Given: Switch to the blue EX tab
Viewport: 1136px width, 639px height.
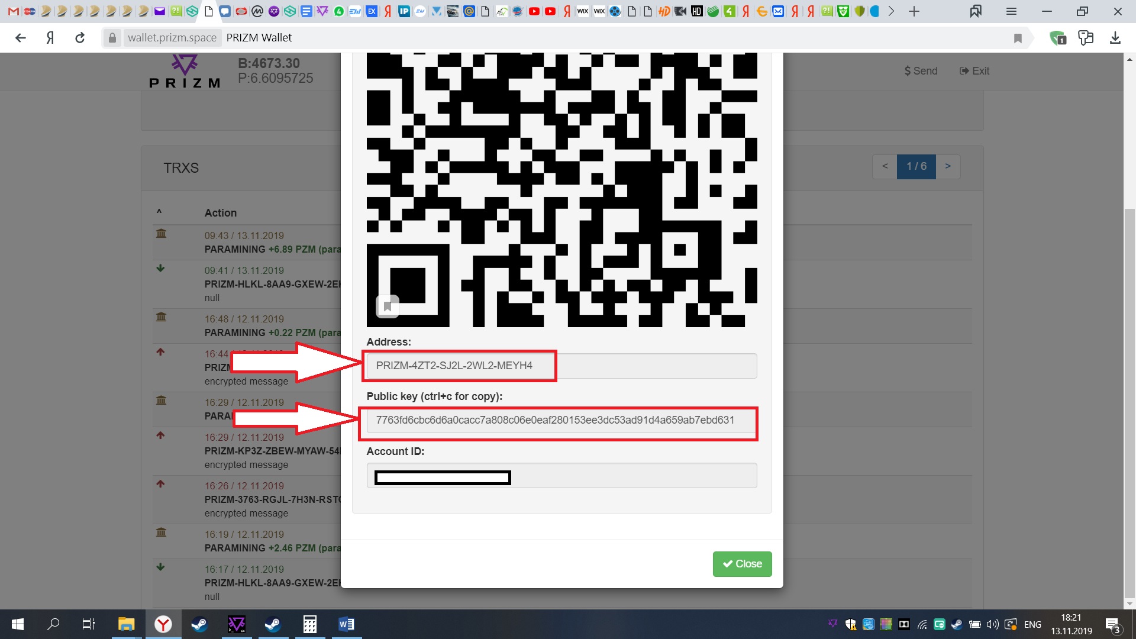Looking at the screenshot, I should coord(372,11).
